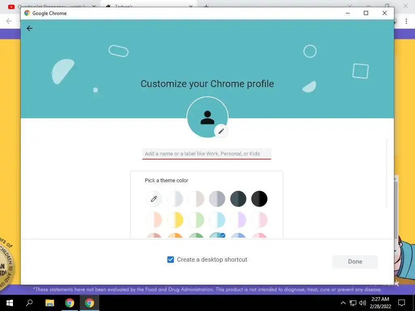Viewport: 415px width, 311px height.
Task: Edit the profile avatar with pencil icon
Action: [x=221, y=131]
